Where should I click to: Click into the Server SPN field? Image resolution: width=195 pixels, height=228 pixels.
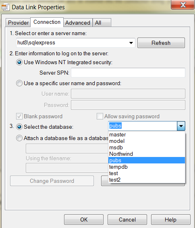(128, 73)
